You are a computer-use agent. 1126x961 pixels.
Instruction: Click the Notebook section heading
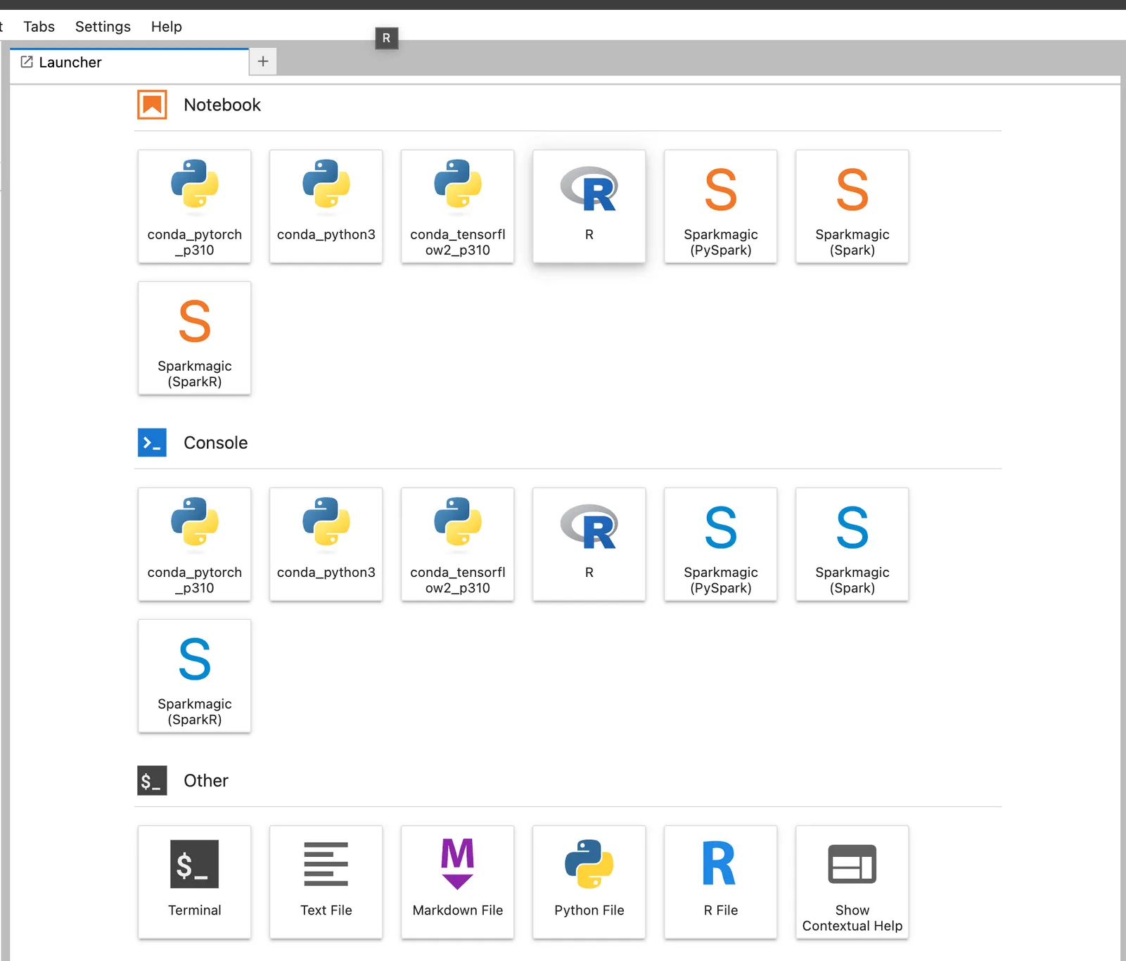[222, 105]
